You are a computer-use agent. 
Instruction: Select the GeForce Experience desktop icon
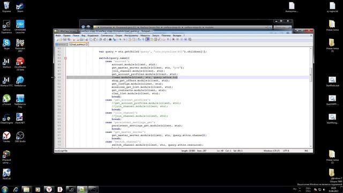[x=6, y=27]
